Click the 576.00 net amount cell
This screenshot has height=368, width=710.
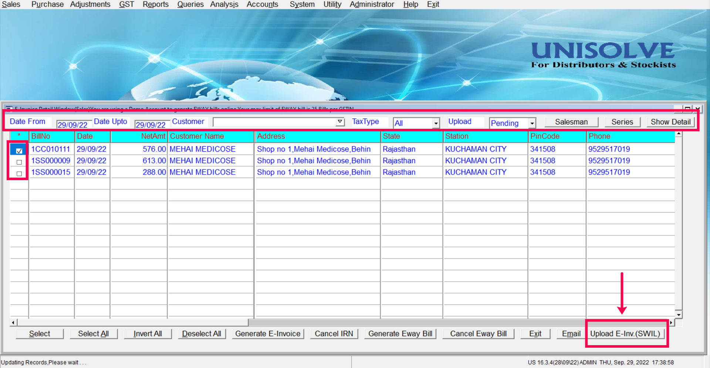(x=139, y=149)
